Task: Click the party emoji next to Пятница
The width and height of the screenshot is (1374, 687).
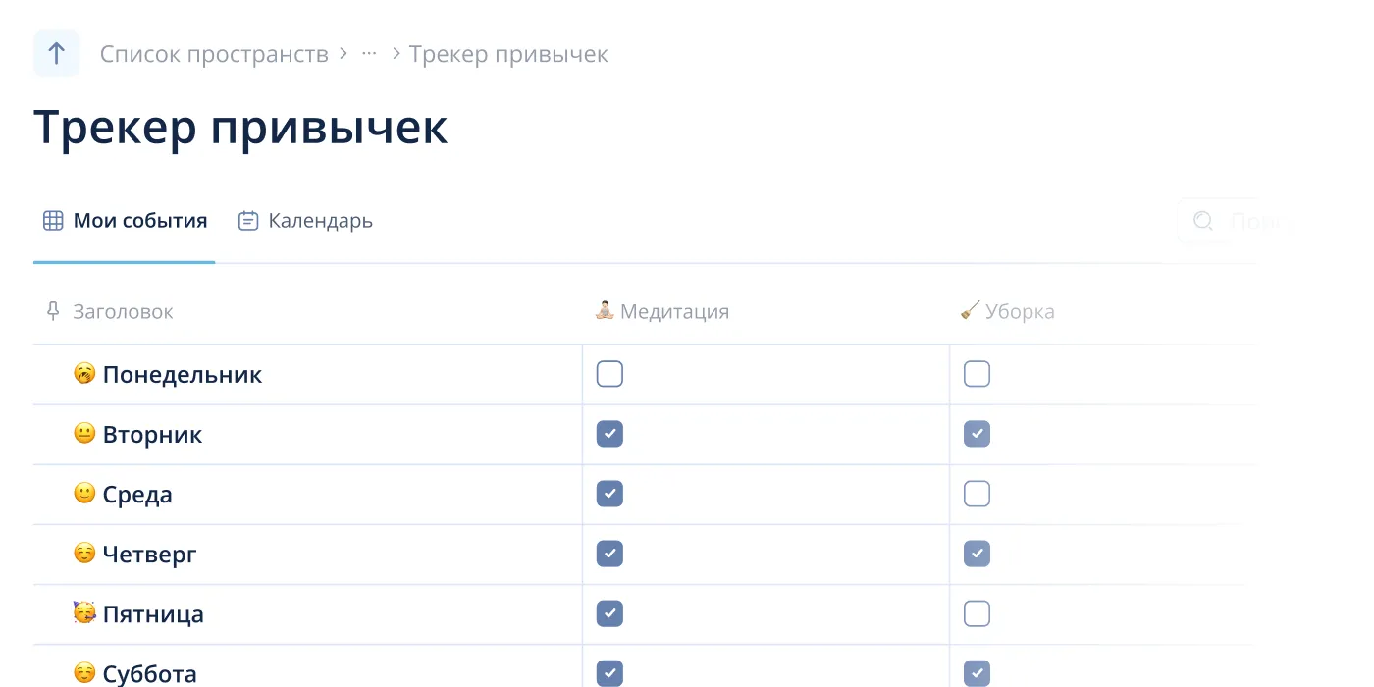Action: 85,614
